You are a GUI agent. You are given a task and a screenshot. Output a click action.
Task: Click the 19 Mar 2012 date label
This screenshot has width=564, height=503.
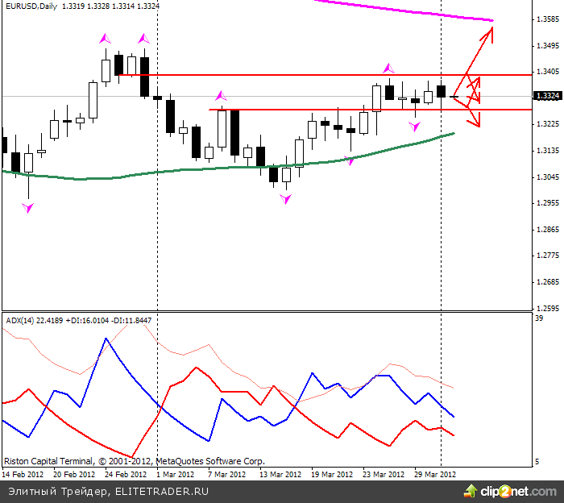pos(332,474)
